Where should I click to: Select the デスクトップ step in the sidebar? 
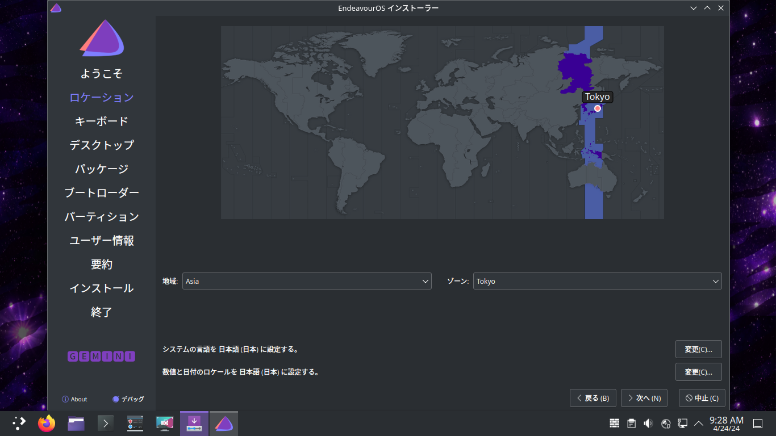tap(102, 145)
